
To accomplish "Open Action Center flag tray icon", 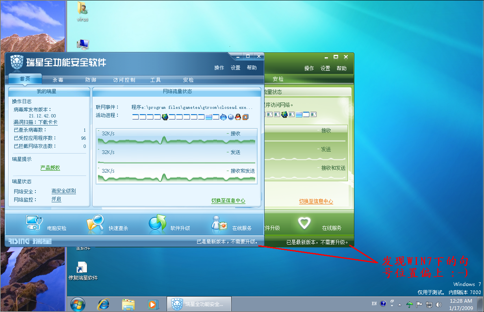I will pyautogui.click(x=419, y=305).
